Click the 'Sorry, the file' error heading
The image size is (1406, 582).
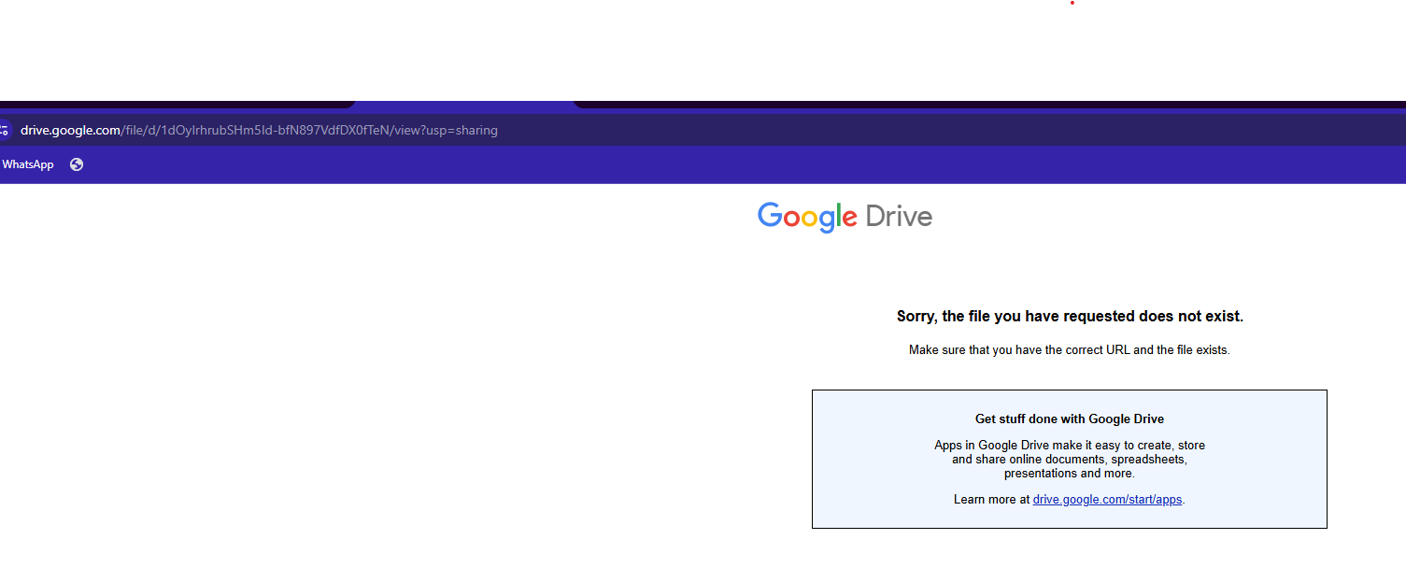(x=1070, y=317)
